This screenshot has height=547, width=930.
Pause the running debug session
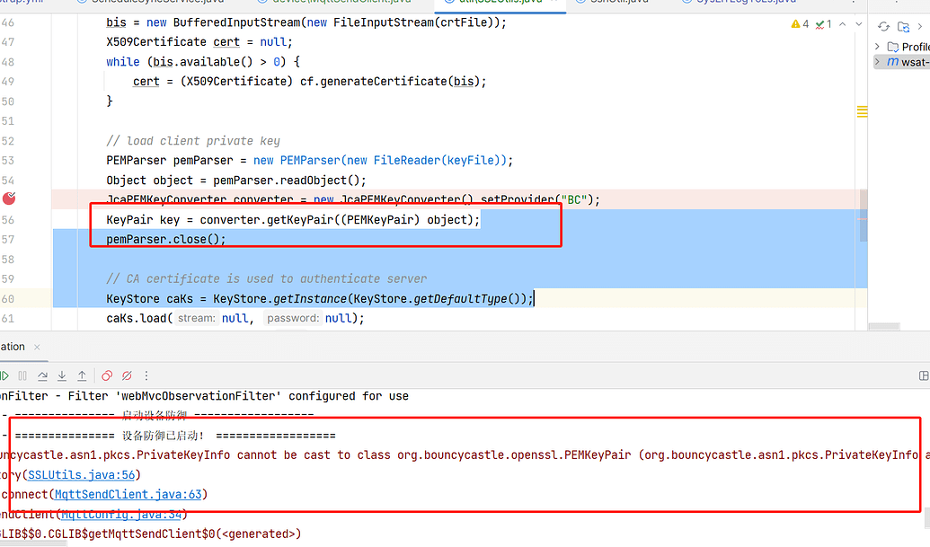coord(23,375)
